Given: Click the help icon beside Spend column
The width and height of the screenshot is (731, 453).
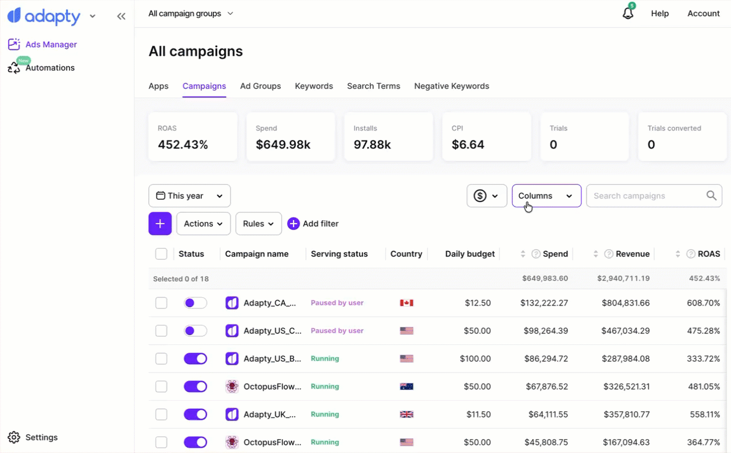Looking at the screenshot, I should [536, 254].
